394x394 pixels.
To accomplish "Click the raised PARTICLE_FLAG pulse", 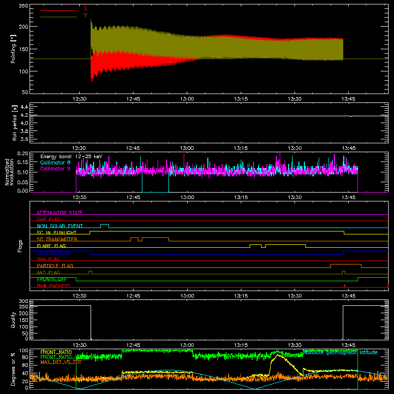I will click(x=346, y=264).
